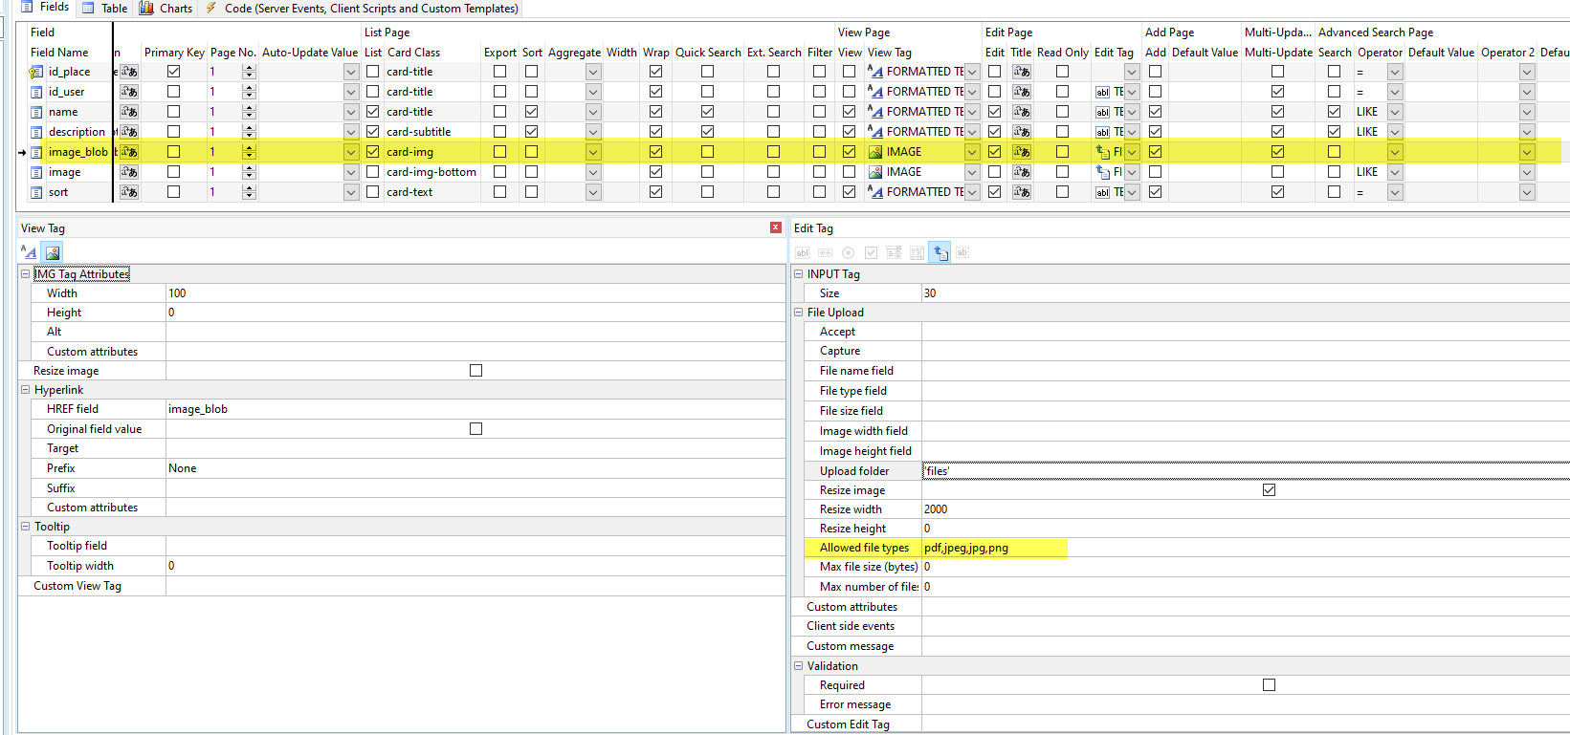Click the field icon beside description
This screenshot has width=1570, height=735.
(x=36, y=132)
